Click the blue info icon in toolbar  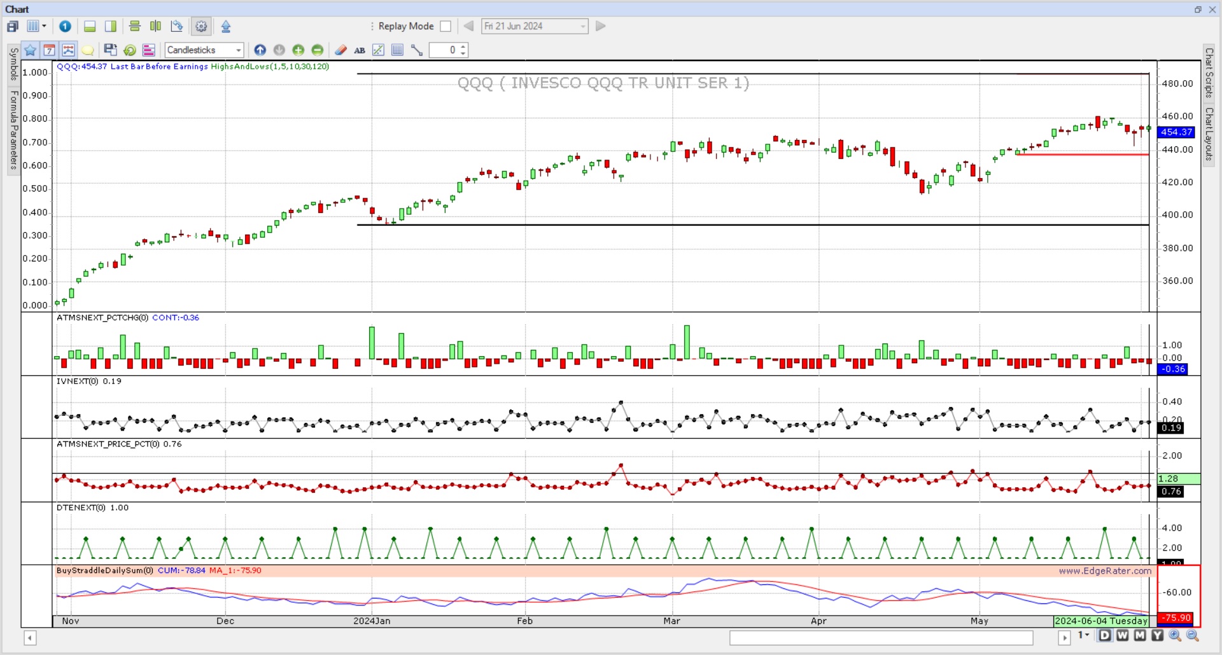pyautogui.click(x=65, y=26)
